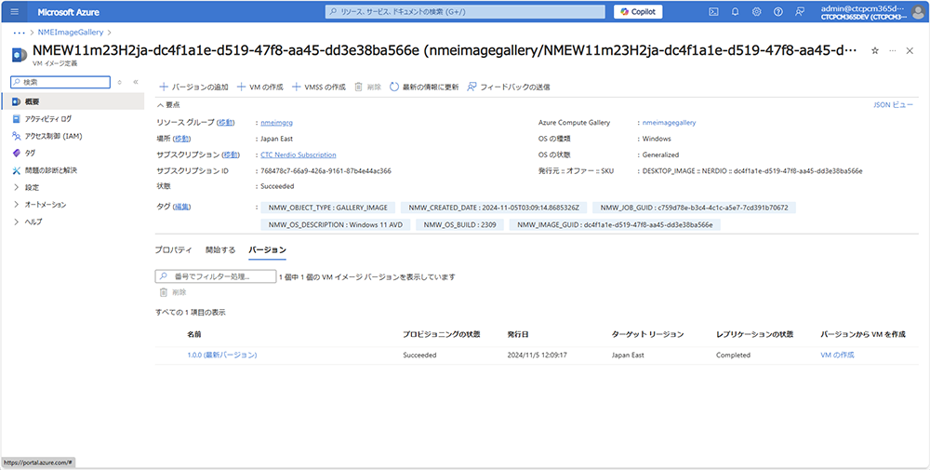Open the admin account menu
The height and width of the screenshot is (470, 930).
[872, 12]
